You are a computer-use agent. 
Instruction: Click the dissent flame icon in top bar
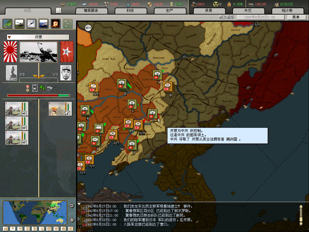pyautogui.click(x=229, y=4)
